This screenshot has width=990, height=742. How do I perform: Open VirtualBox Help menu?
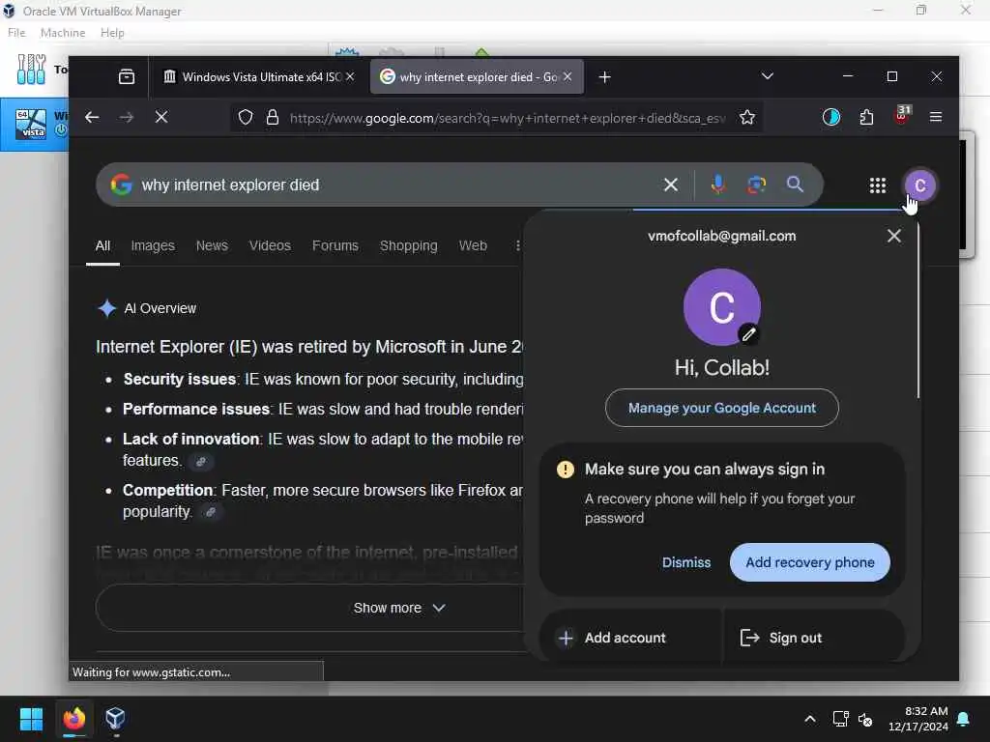pos(112,33)
